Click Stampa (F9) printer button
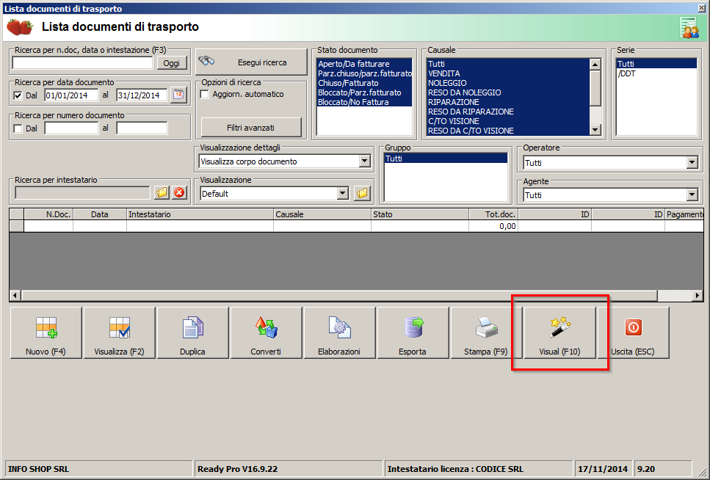The width and height of the screenshot is (710, 480). click(486, 332)
